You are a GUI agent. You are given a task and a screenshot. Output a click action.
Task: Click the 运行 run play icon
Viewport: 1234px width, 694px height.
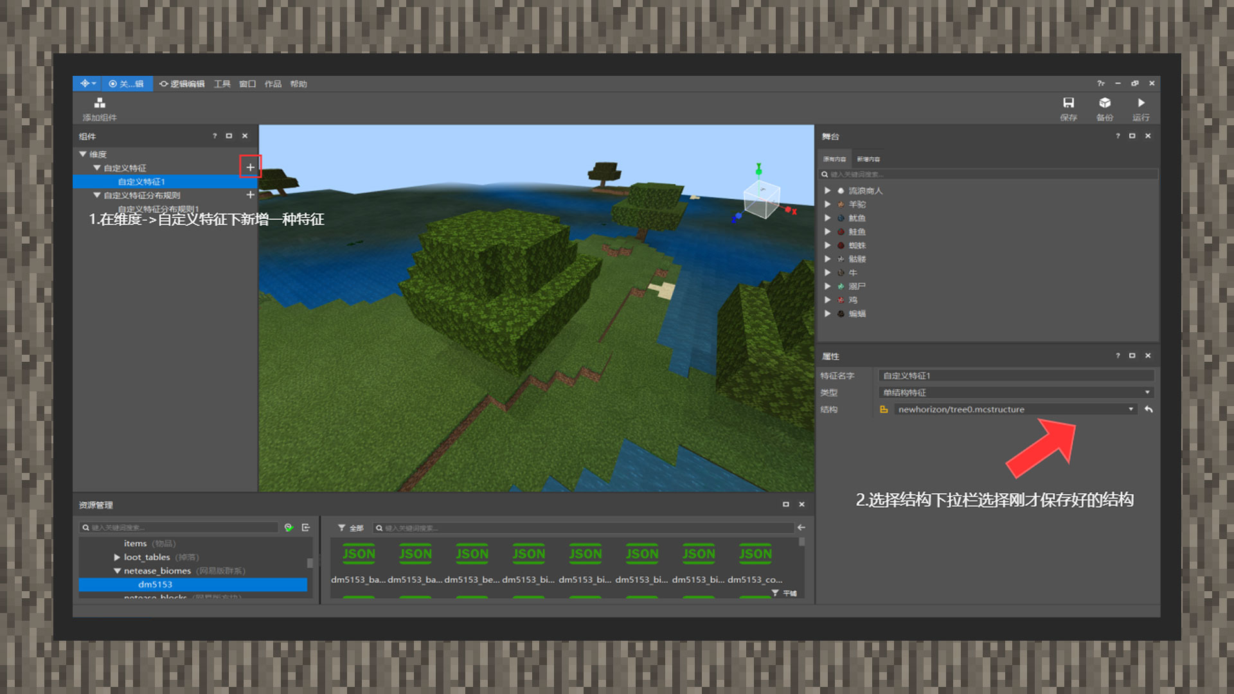[1141, 103]
